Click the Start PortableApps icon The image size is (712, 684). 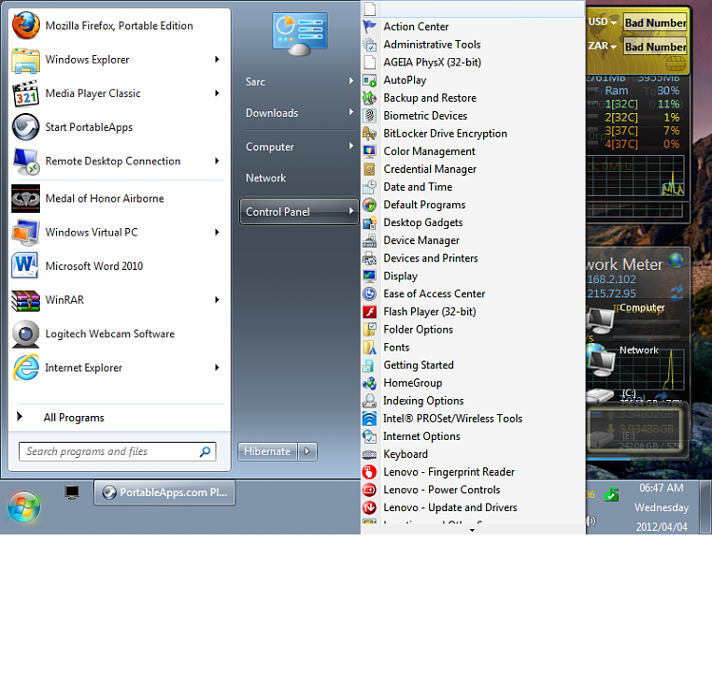point(26,127)
